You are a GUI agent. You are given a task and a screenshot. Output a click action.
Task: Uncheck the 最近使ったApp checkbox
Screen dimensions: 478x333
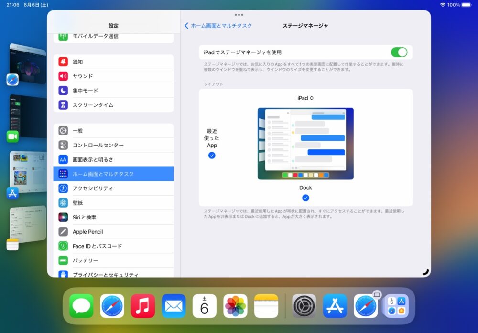[x=212, y=156]
